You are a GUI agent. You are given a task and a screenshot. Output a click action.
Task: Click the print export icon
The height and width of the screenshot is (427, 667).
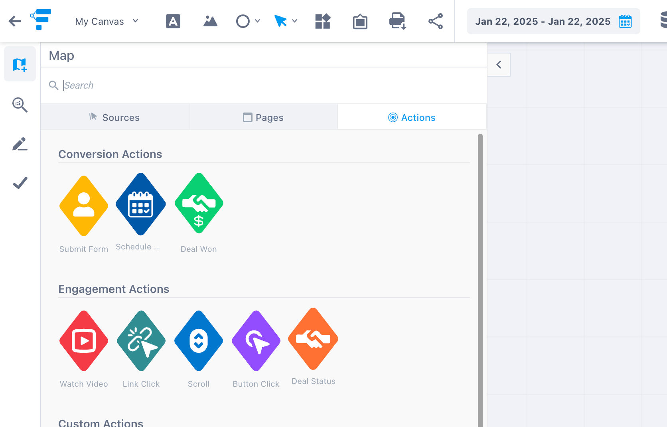[398, 21]
